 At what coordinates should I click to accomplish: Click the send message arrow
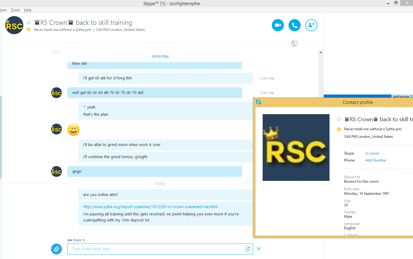(258, 249)
